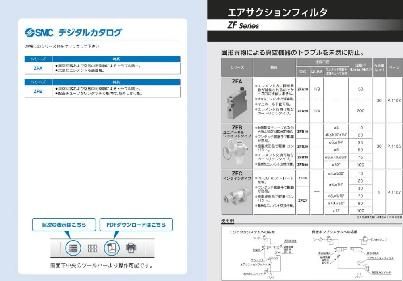This screenshot has width=403, height=281.
Task: Click the 接続口径 column header
Action: coord(322,62)
